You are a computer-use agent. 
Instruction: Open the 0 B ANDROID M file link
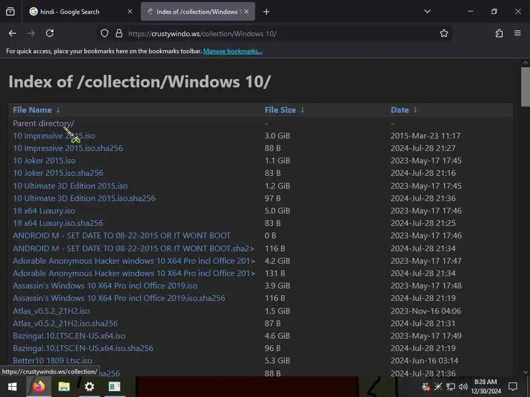tap(122, 236)
